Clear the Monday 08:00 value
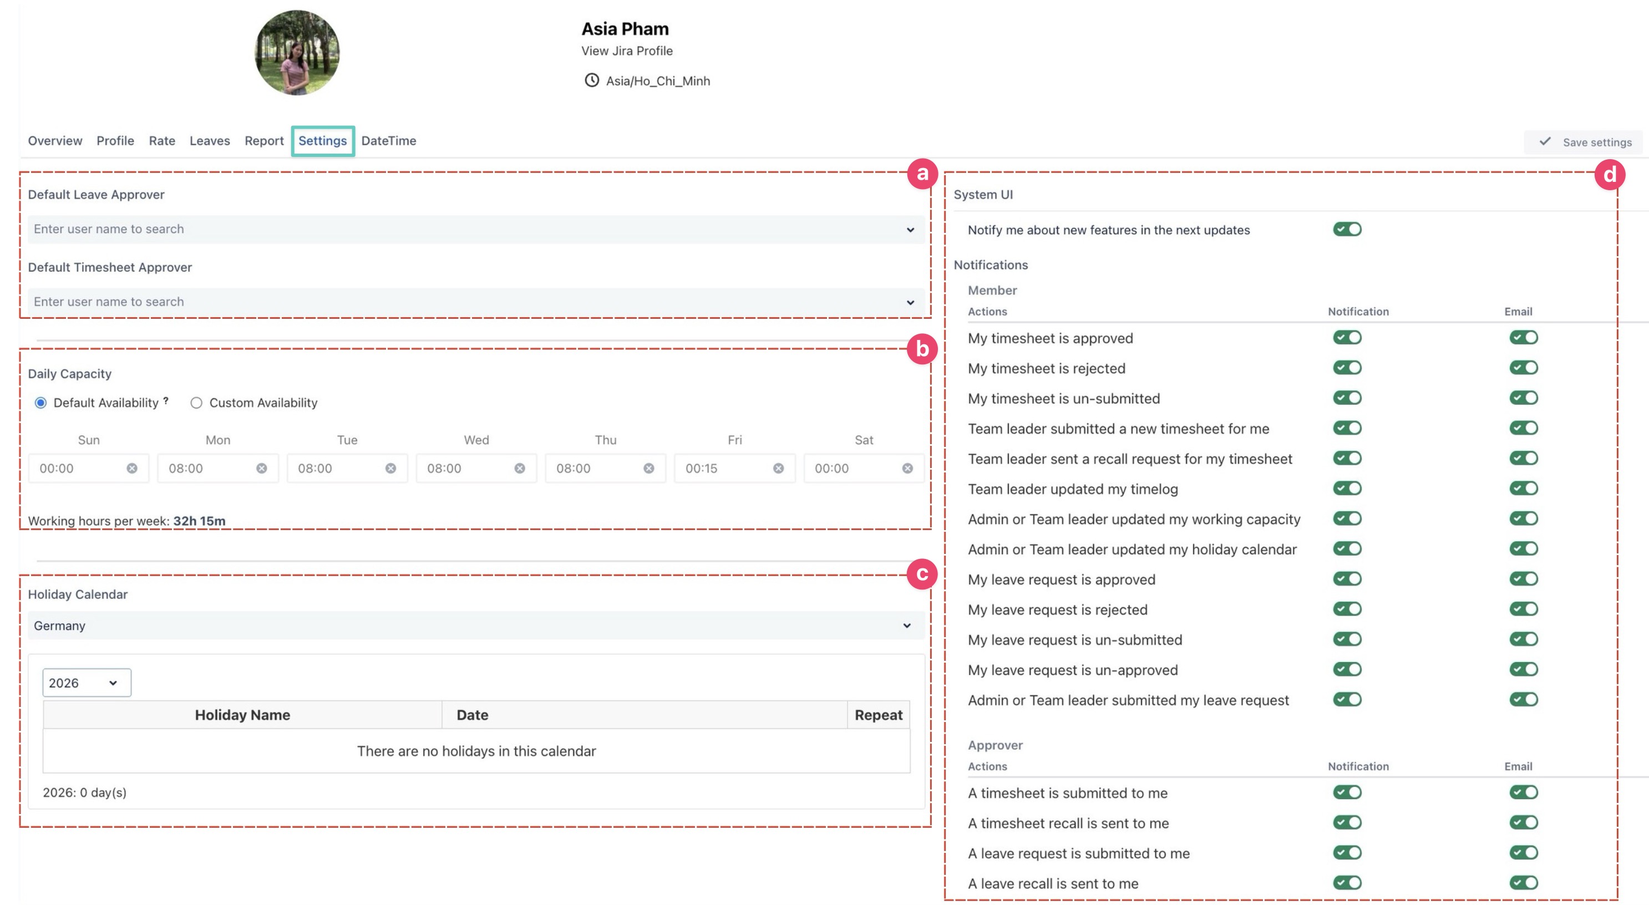1649x905 pixels. pos(261,469)
